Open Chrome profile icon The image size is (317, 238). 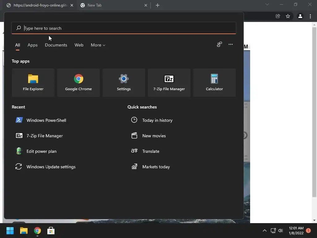(300, 16)
